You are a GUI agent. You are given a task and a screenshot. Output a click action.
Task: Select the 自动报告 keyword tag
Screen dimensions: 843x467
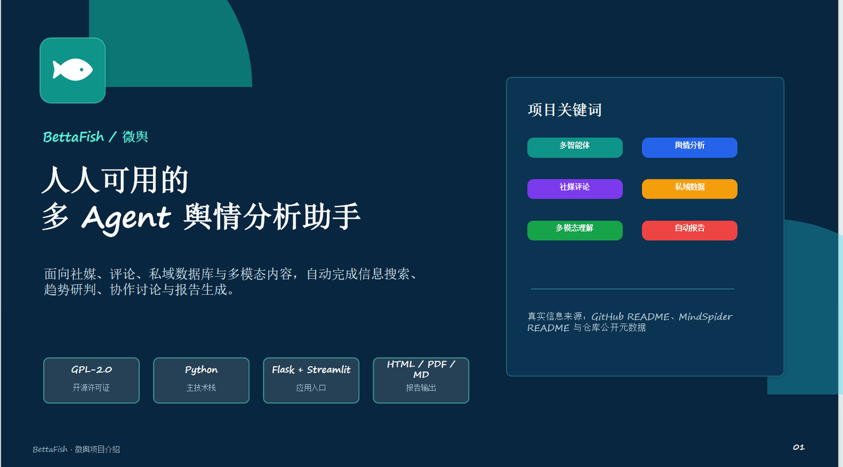point(689,230)
